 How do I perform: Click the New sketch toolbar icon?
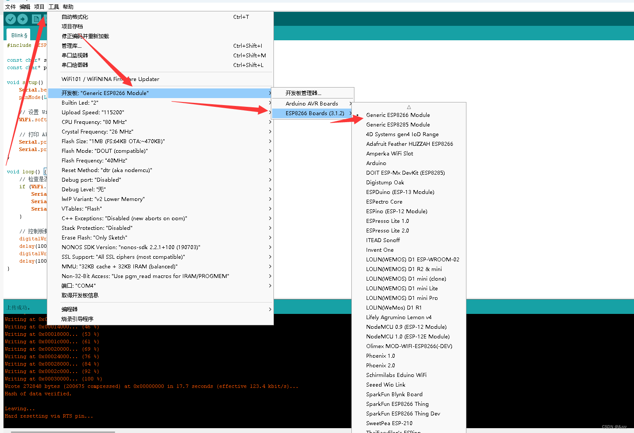point(36,19)
